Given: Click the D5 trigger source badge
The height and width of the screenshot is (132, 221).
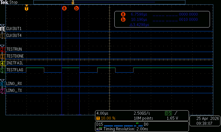Looking at the screenshot, I should pyautogui.click(x=168, y=113).
